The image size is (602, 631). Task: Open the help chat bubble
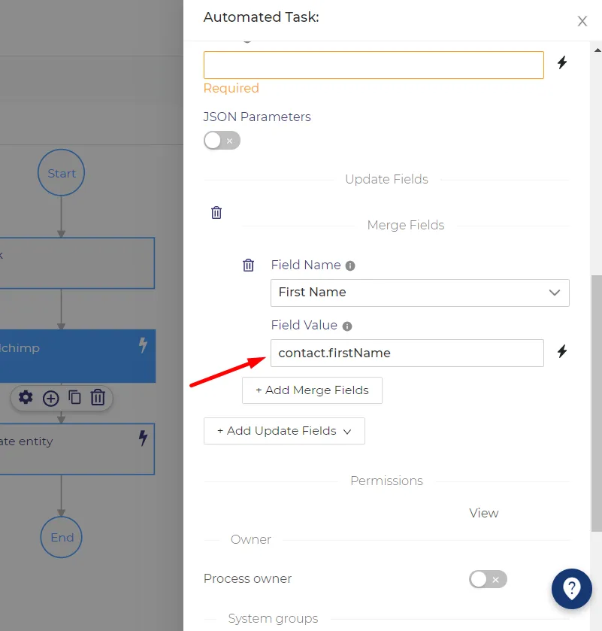571,589
